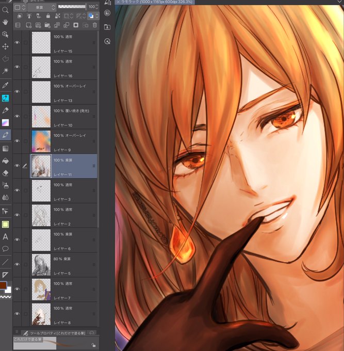
Task: Click the folder download icon beside canvas
Action: [107, 27]
